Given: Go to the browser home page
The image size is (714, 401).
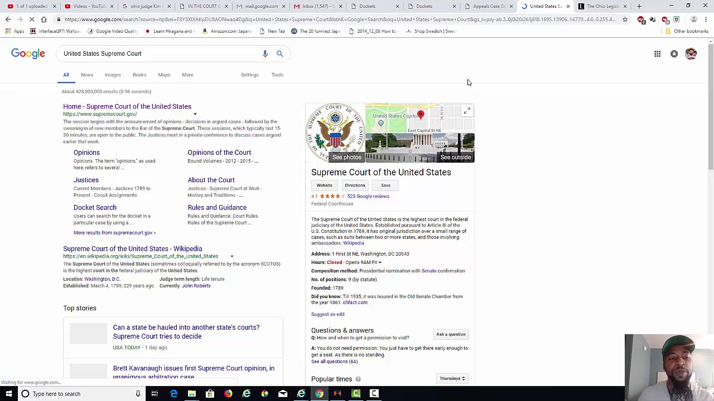Looking at the screenshot, I should click(44, 19).
